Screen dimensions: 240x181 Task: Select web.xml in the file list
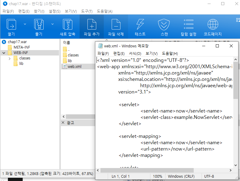[74, 67]
